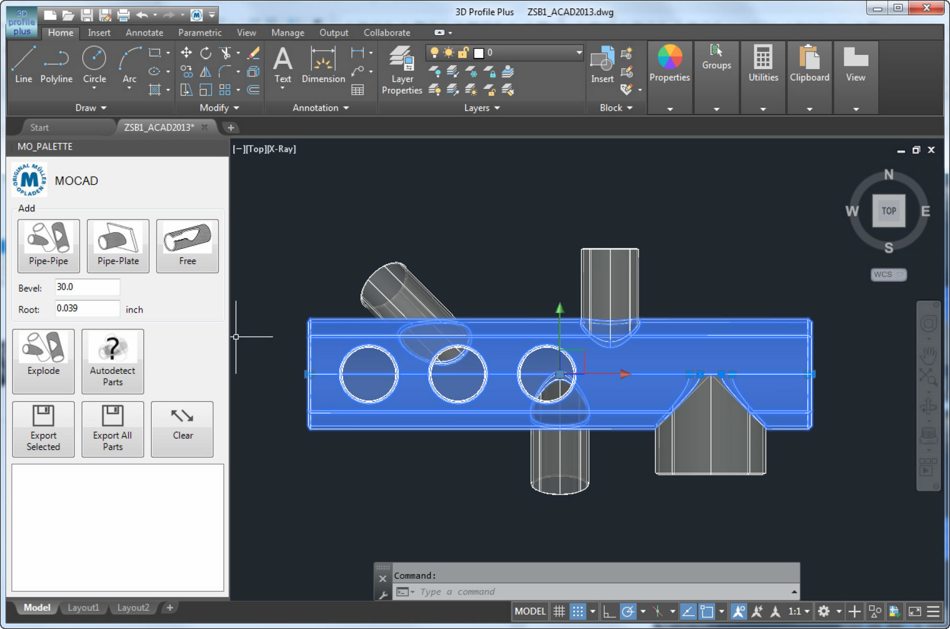Toggle ortho mode in status bar
The image size is (950, 629).
tap(609, 611)
